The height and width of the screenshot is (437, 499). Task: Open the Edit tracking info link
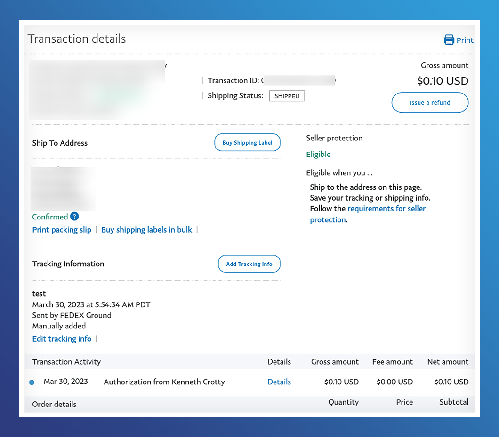62,339
